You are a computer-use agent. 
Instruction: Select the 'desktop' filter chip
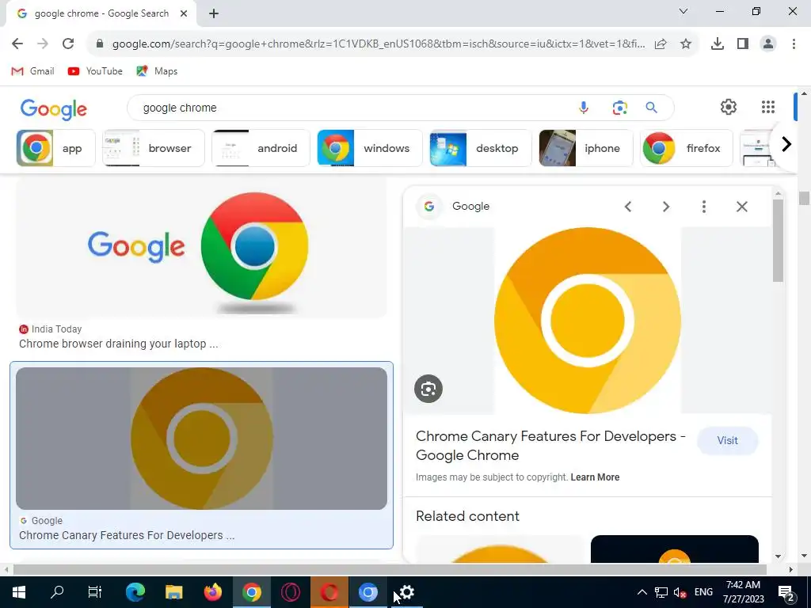click(480, 148)
